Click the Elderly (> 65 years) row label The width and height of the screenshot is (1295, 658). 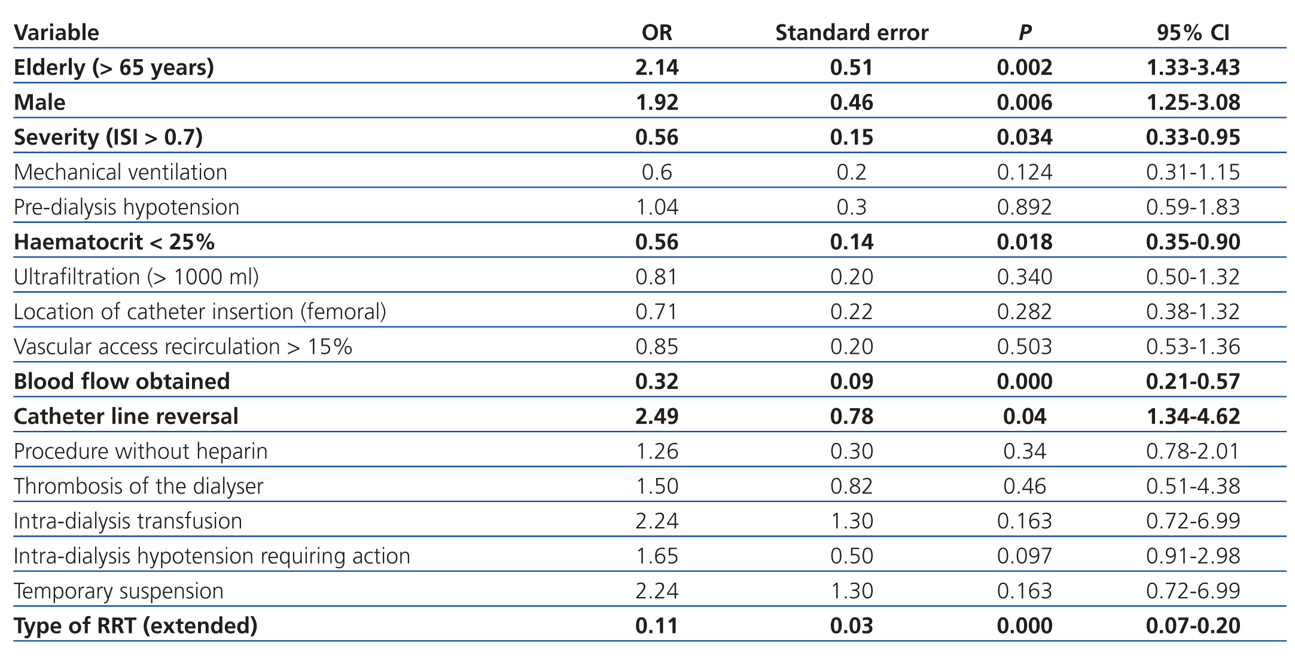pos(114,67)
